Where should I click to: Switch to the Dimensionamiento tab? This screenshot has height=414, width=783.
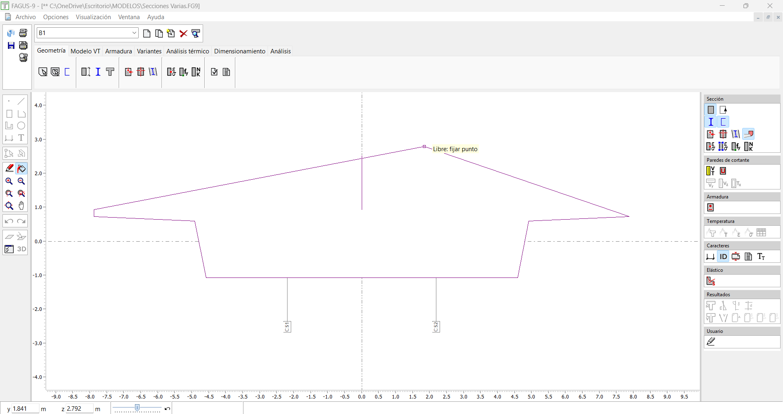point(239,51)
